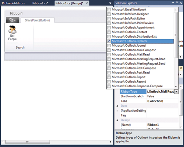Select the Tag property row
This screenshot has height=147, width=184.
149,115
